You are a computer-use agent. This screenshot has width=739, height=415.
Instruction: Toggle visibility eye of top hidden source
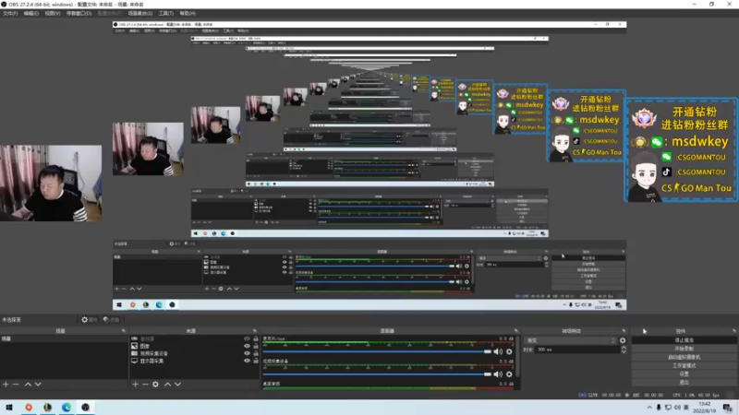tap(247, 338)
